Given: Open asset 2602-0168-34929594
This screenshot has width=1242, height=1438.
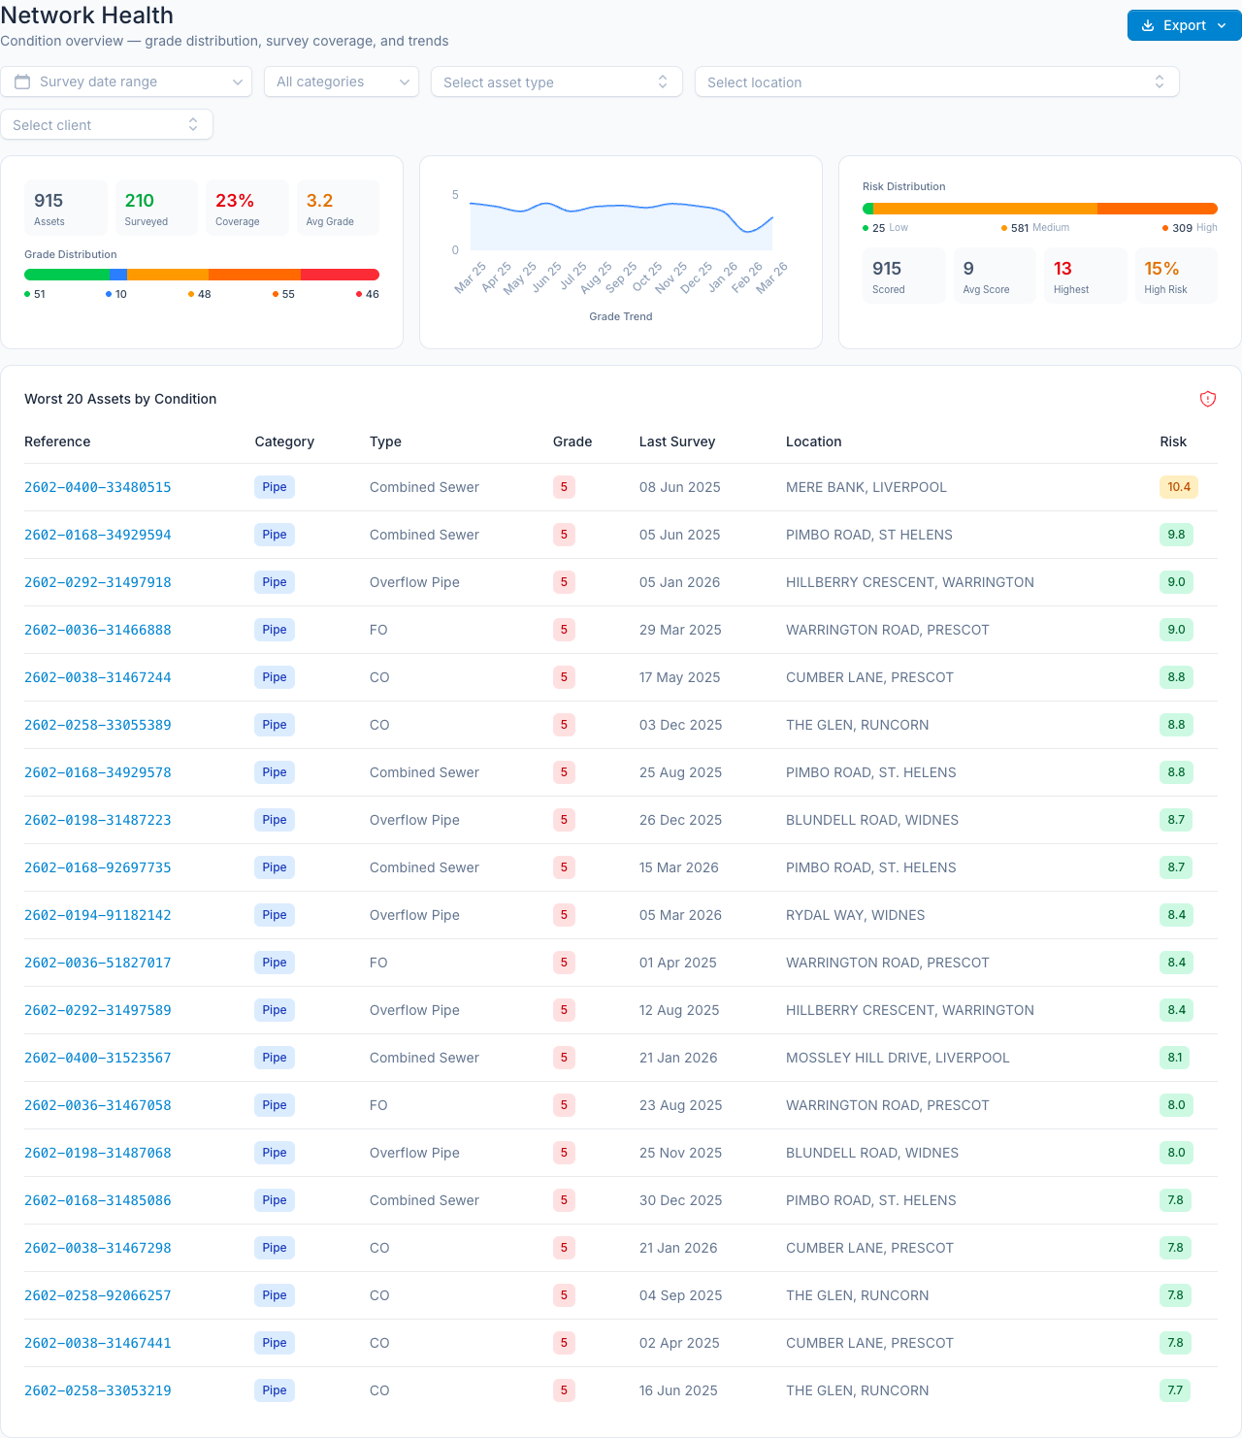Looking at the screenshot, I should (98, 535).
